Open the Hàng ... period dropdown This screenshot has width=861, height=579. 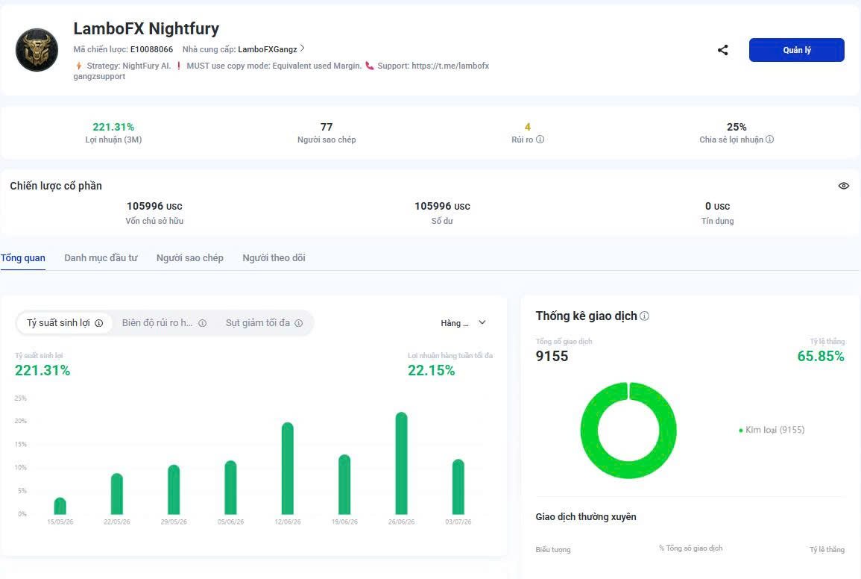pyautogui.click(x=463, y=323)
